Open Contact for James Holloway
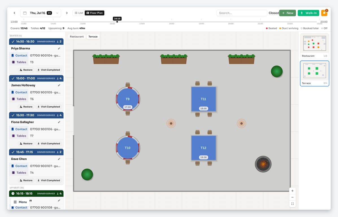Viewport: 338px width, 217px height. tap(19, 92)
